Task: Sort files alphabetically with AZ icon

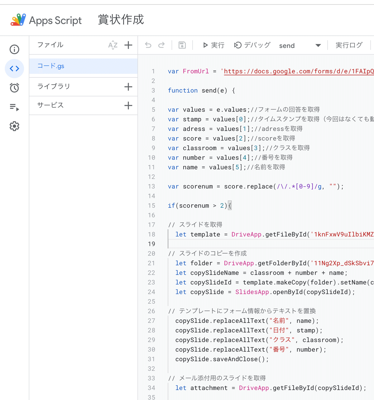Action: [x=113, y=45]
